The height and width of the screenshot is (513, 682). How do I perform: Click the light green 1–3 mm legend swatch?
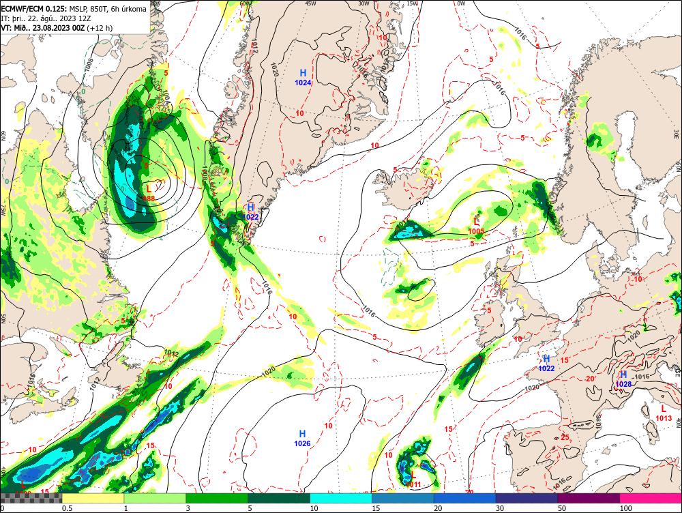pyautogui.click(x=155, y=498)
